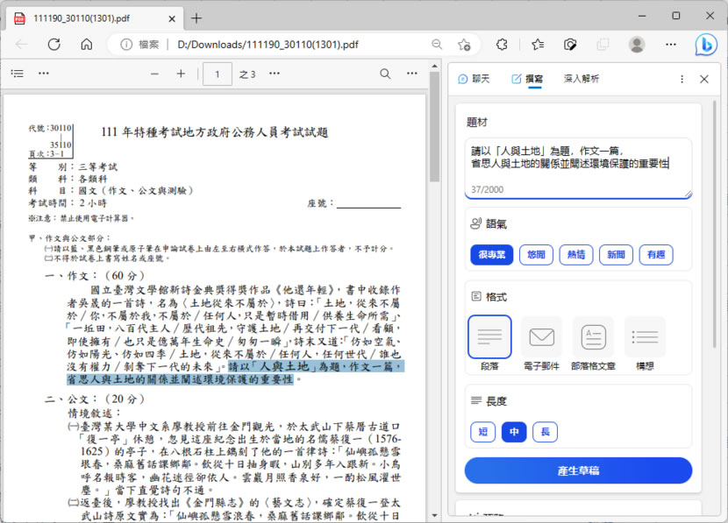This screenshot has width=728, height=523.
Task: Switch to the 聊天 tab
Action: pos(474,79)
